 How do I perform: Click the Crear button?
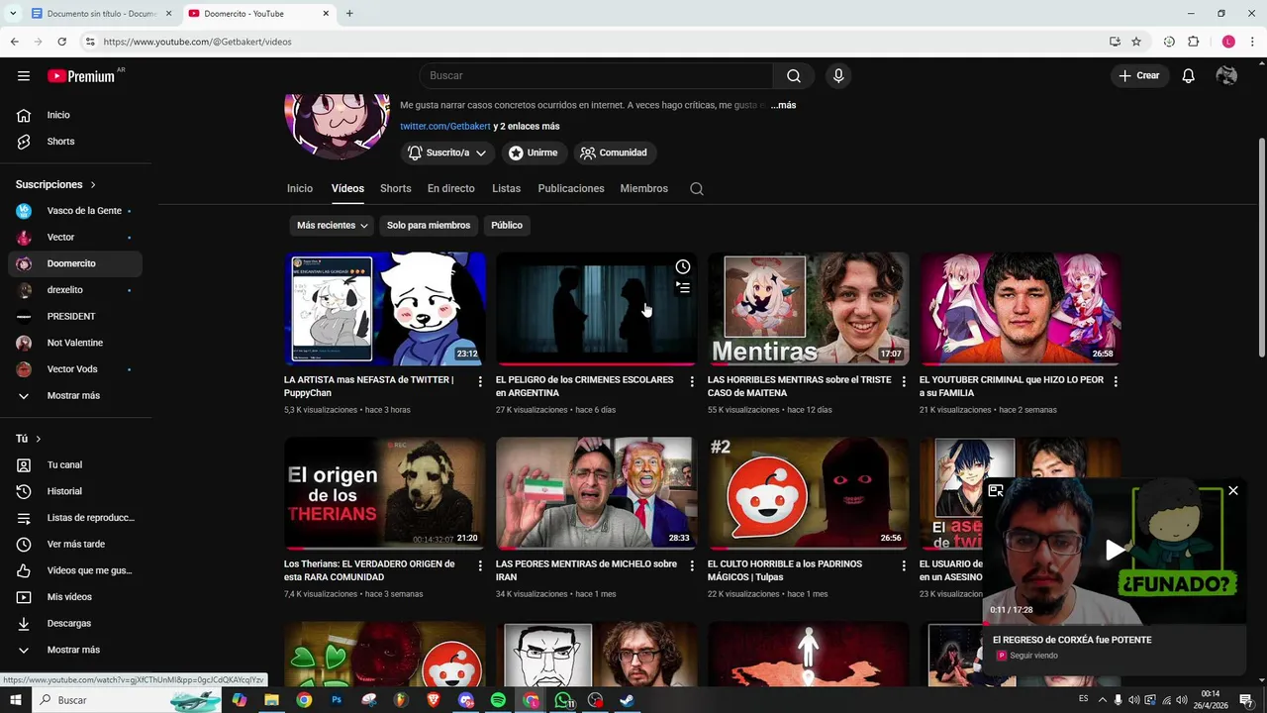click(1138, 76)
